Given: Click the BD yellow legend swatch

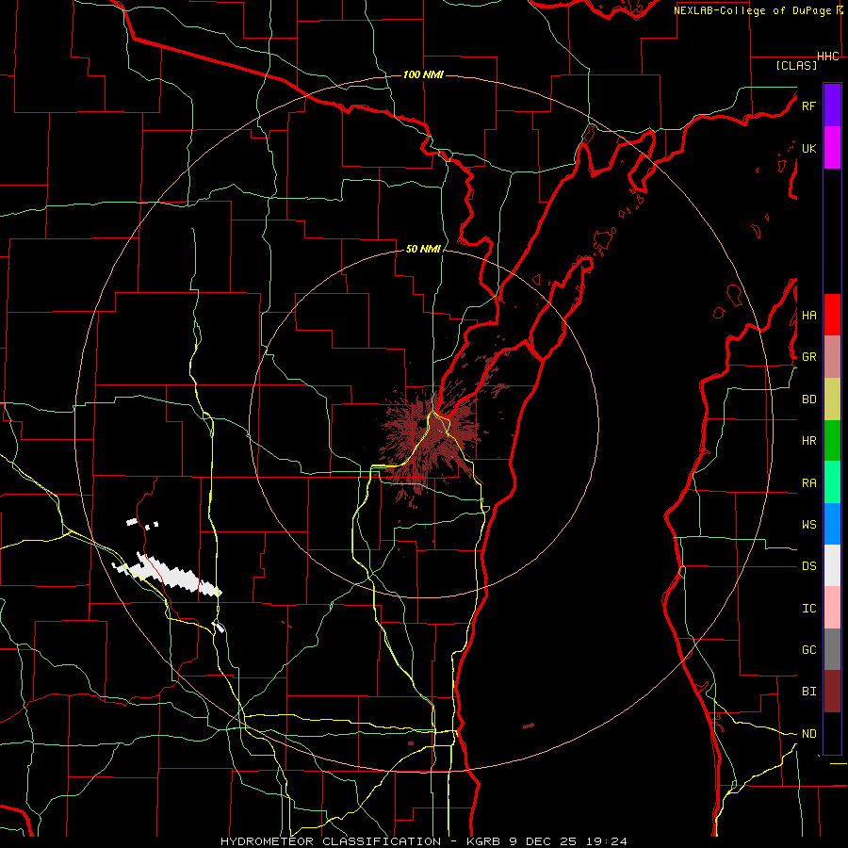Looking at the screenshot, I should tap(832, 400).
